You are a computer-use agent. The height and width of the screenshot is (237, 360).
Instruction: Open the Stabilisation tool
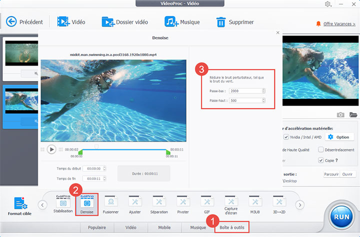pos(63,203)
